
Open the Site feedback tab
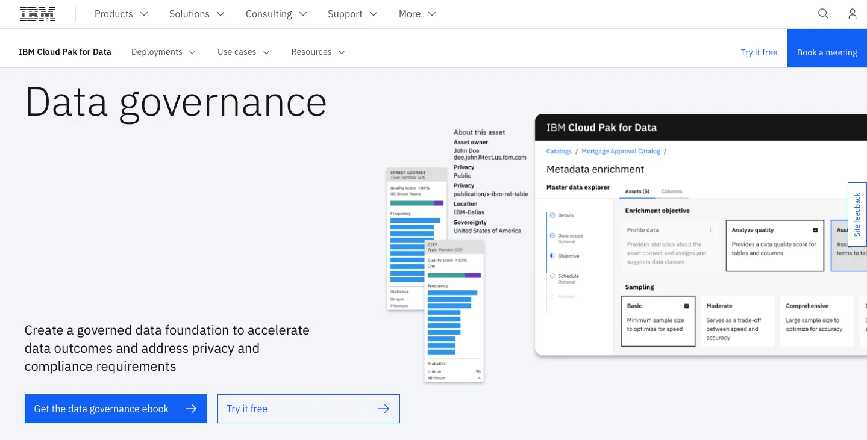coord(857,214)
